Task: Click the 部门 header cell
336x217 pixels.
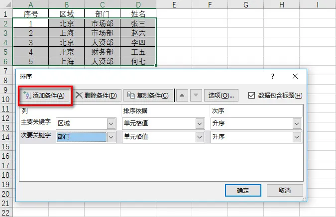Action: coord(103,14)
